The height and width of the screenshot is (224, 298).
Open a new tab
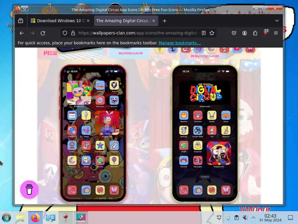tap(165, 21)
